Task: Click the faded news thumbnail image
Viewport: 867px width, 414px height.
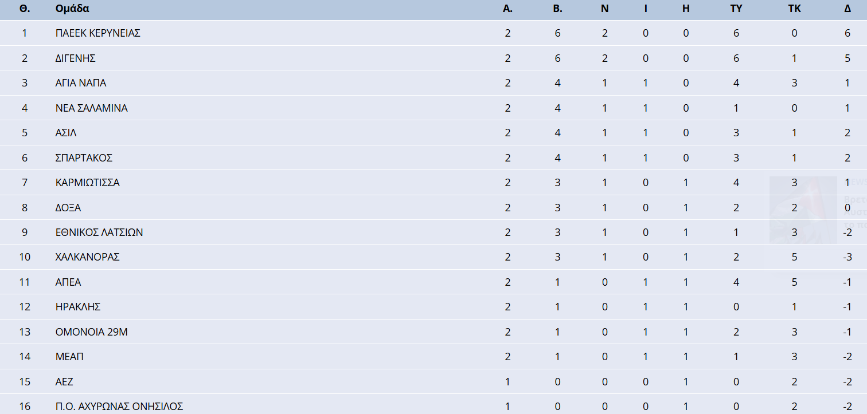Action: (x=803, y=210)
